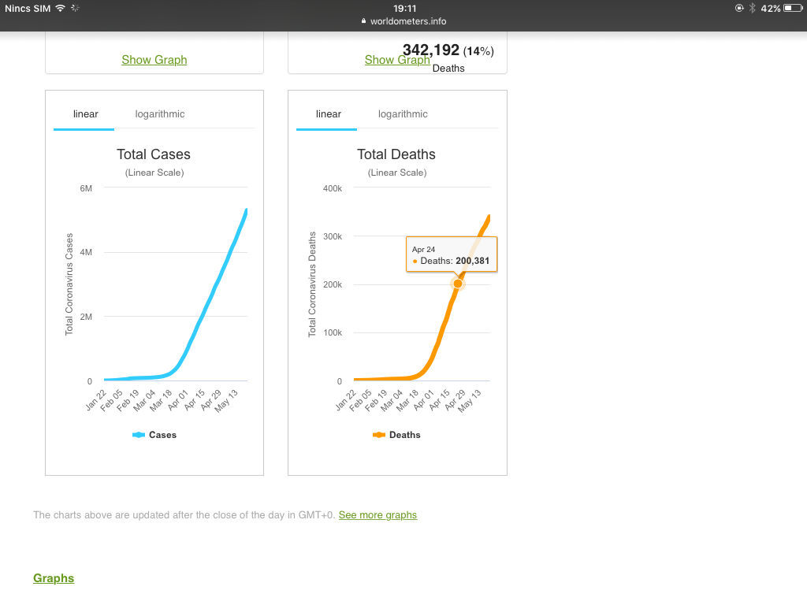Tap the lock icon beside the URL
The width and height of the screenshot is (807, 605).
(364, 21)
